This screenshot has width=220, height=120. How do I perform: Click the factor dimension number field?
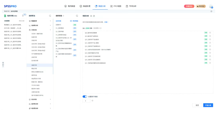pos(86,101)
